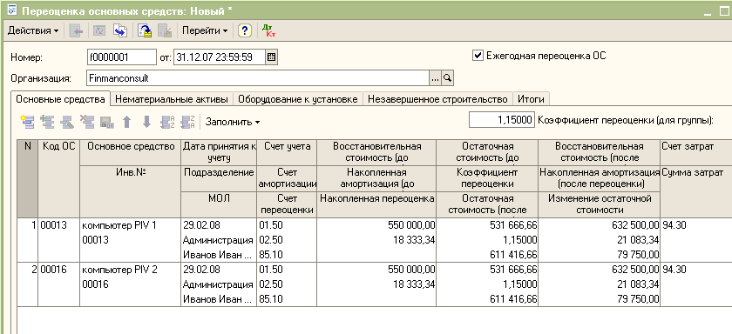Click the post document icon
This screenshot has height=334, width=732.
pos(145,30)
